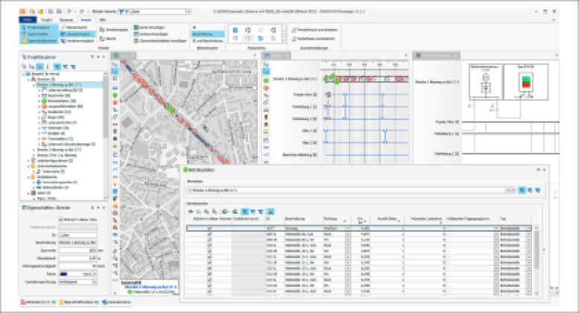Open the Globale Variante dropdown in the title bar
This screenshot has height=313, width=579.
click(188, 11)
